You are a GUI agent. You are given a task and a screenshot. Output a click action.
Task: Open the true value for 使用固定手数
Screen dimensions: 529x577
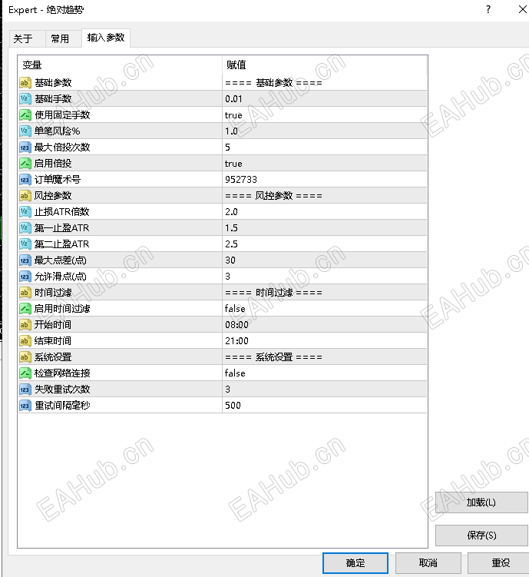tap(325, 115)
